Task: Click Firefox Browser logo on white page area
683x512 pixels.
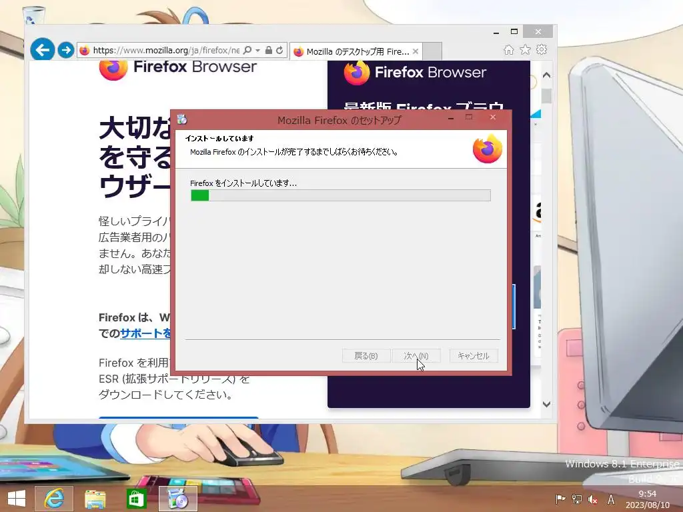Action: (x=178, y=68)
